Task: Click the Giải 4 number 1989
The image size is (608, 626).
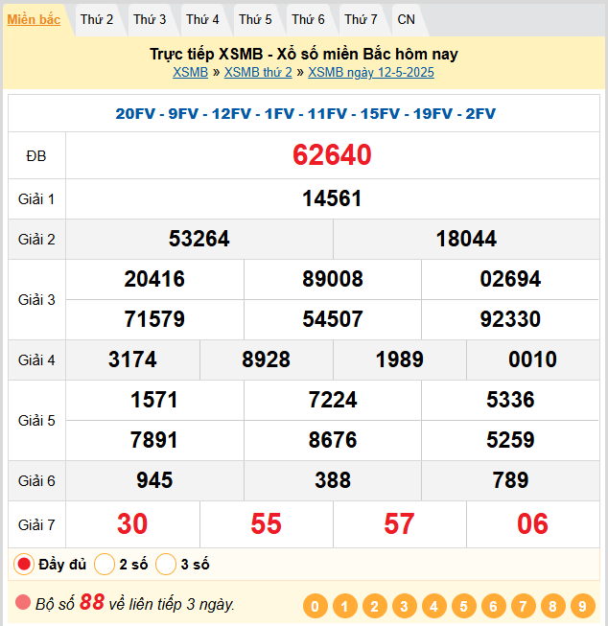Action: [x=399, y=359]
